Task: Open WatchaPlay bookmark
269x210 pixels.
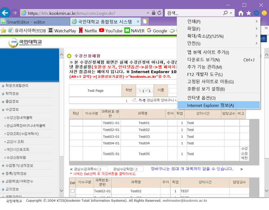Action: pos(62,31)
